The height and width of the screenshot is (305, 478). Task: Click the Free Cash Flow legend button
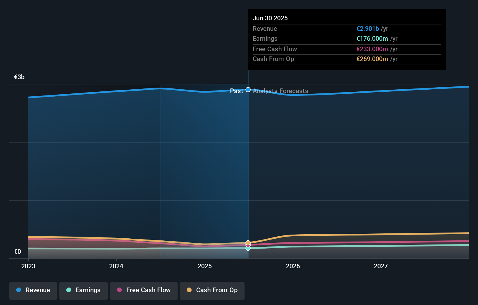144,290
